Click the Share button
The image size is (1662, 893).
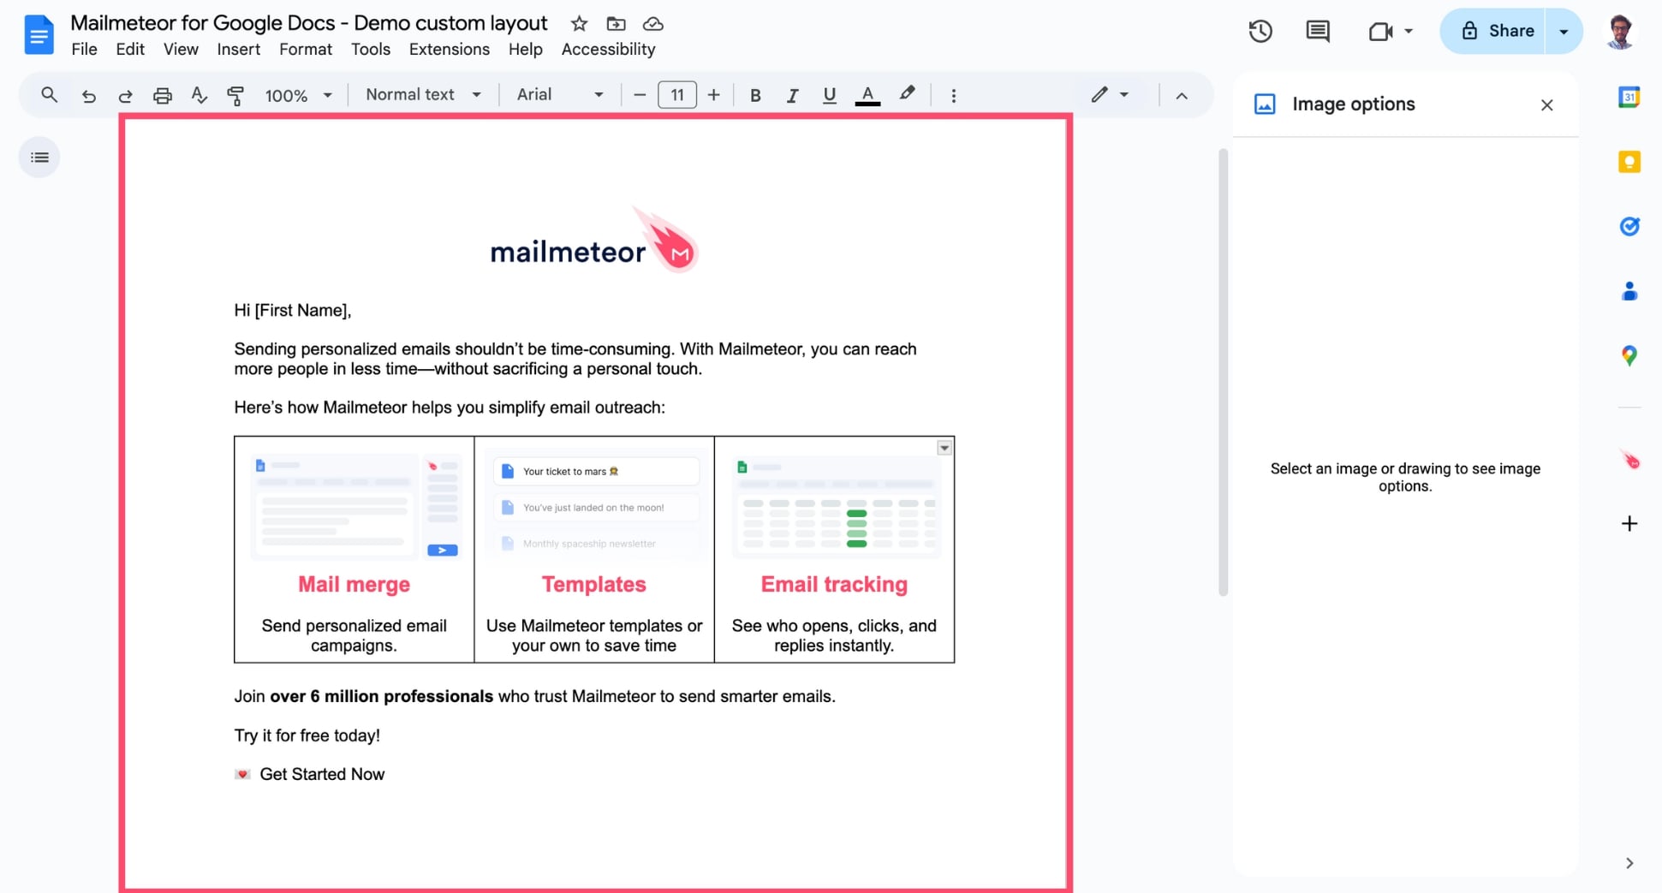point(1492,32)
